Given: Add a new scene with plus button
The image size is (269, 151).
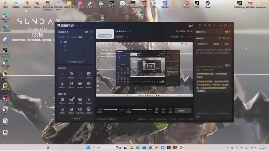Looking at the screenshot, I should tap(91, 37).
